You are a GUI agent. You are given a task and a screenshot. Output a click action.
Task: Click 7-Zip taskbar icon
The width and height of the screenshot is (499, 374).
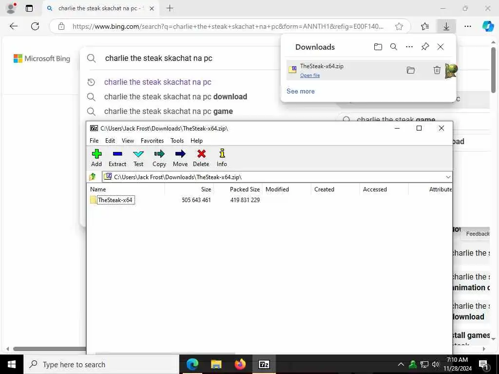(264, 364)
